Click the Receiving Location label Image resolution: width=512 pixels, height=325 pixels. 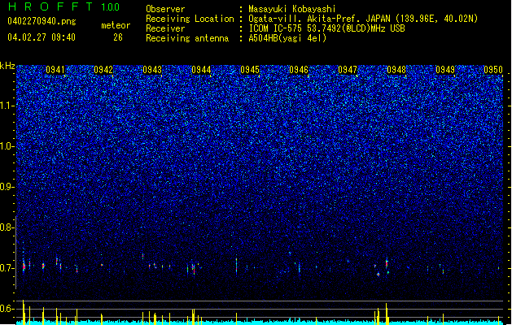[190, 19]
